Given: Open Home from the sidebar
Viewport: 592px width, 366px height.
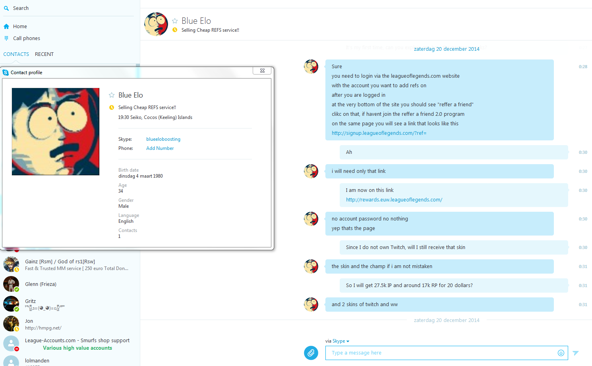Looking at the screenshot, I should tap(20, 27).
